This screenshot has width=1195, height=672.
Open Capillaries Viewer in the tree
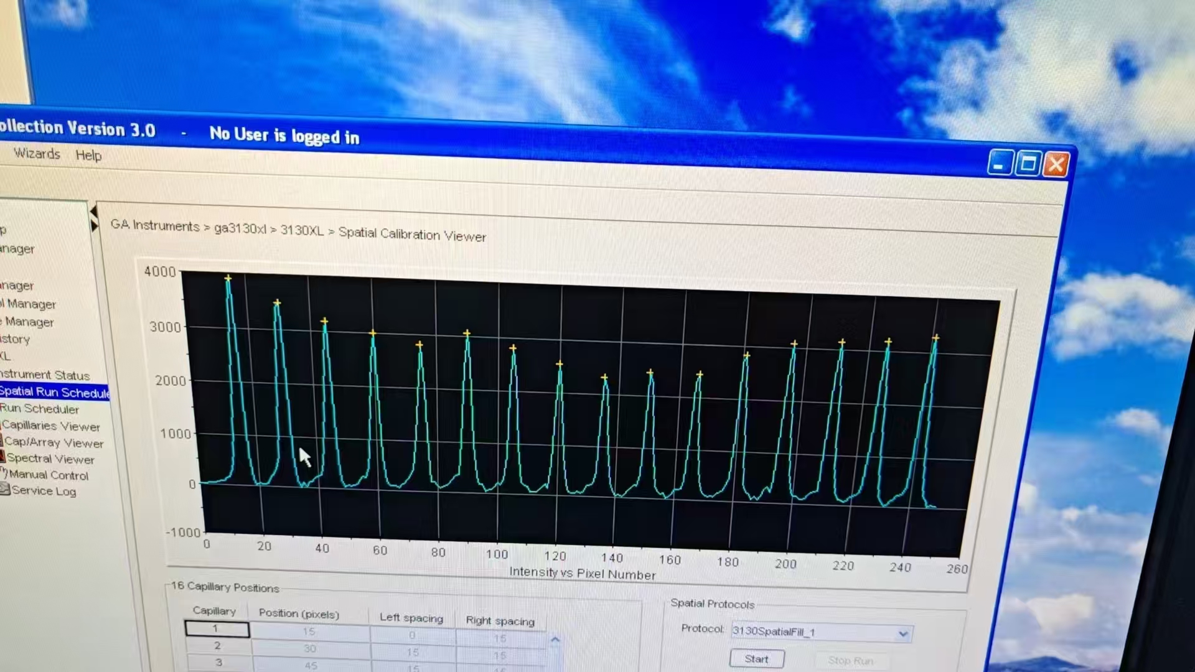(50, 426)
